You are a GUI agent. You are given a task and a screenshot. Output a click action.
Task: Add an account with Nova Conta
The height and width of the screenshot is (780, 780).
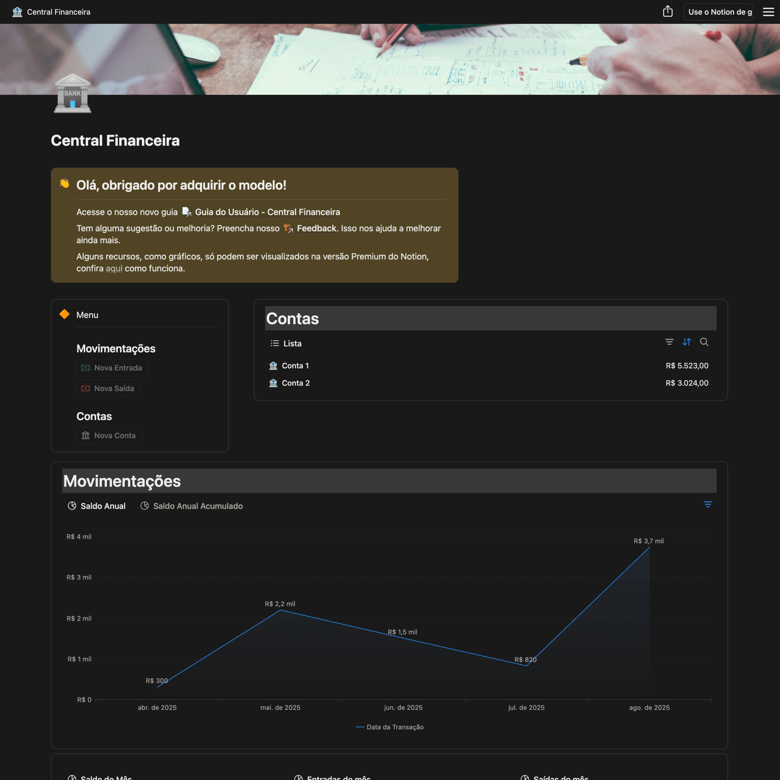(x=108, y=435)
